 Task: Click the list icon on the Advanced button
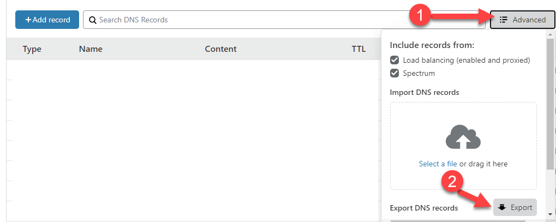click(503, 20)
